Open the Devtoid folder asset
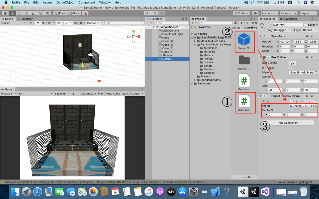 click(244, 63)
